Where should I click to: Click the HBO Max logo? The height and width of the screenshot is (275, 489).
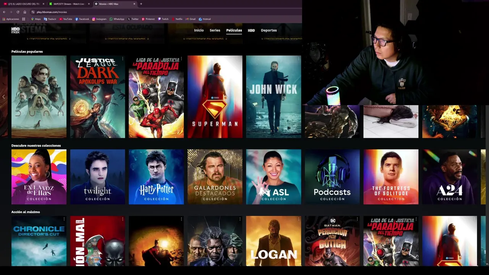pos(15,30)
